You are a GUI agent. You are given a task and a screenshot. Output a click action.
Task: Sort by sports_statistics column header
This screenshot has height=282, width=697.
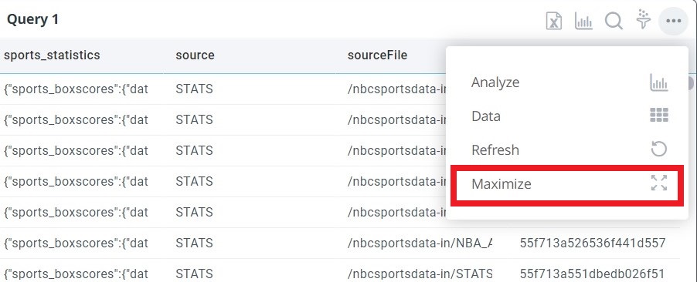point(52,55)
